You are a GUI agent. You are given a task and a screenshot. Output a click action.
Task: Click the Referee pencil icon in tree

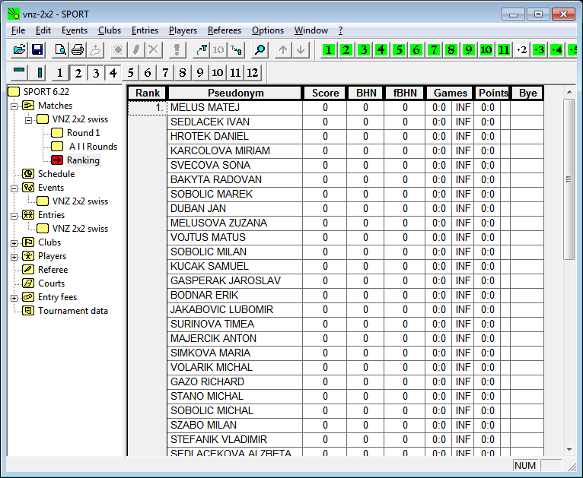click(x=28, y=270)
